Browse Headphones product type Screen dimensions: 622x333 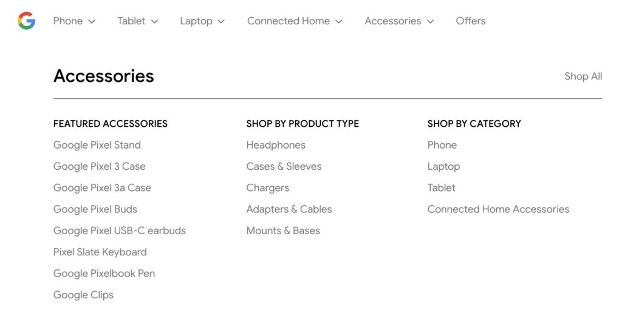coord(276,145)
